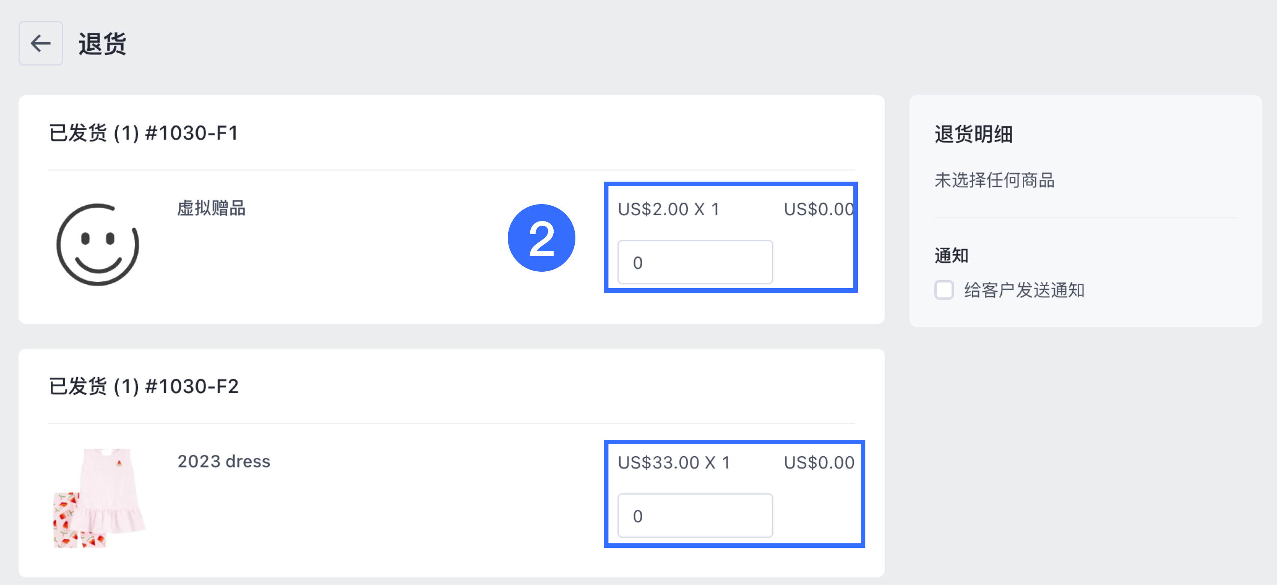Viewport: 1277px width, 585px height.
Task: Click the 虚拟赠品 US$0.00 subtotal
Action: 819,209
